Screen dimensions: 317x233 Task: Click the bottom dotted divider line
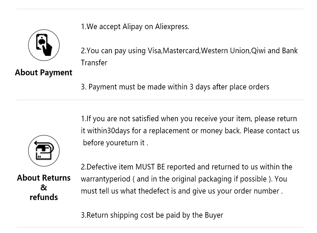(x=160, y=227)
